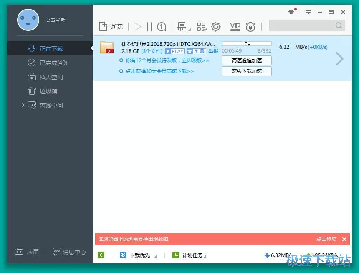
Task: Click the money bag yen icon
Action: pos(250,27)
